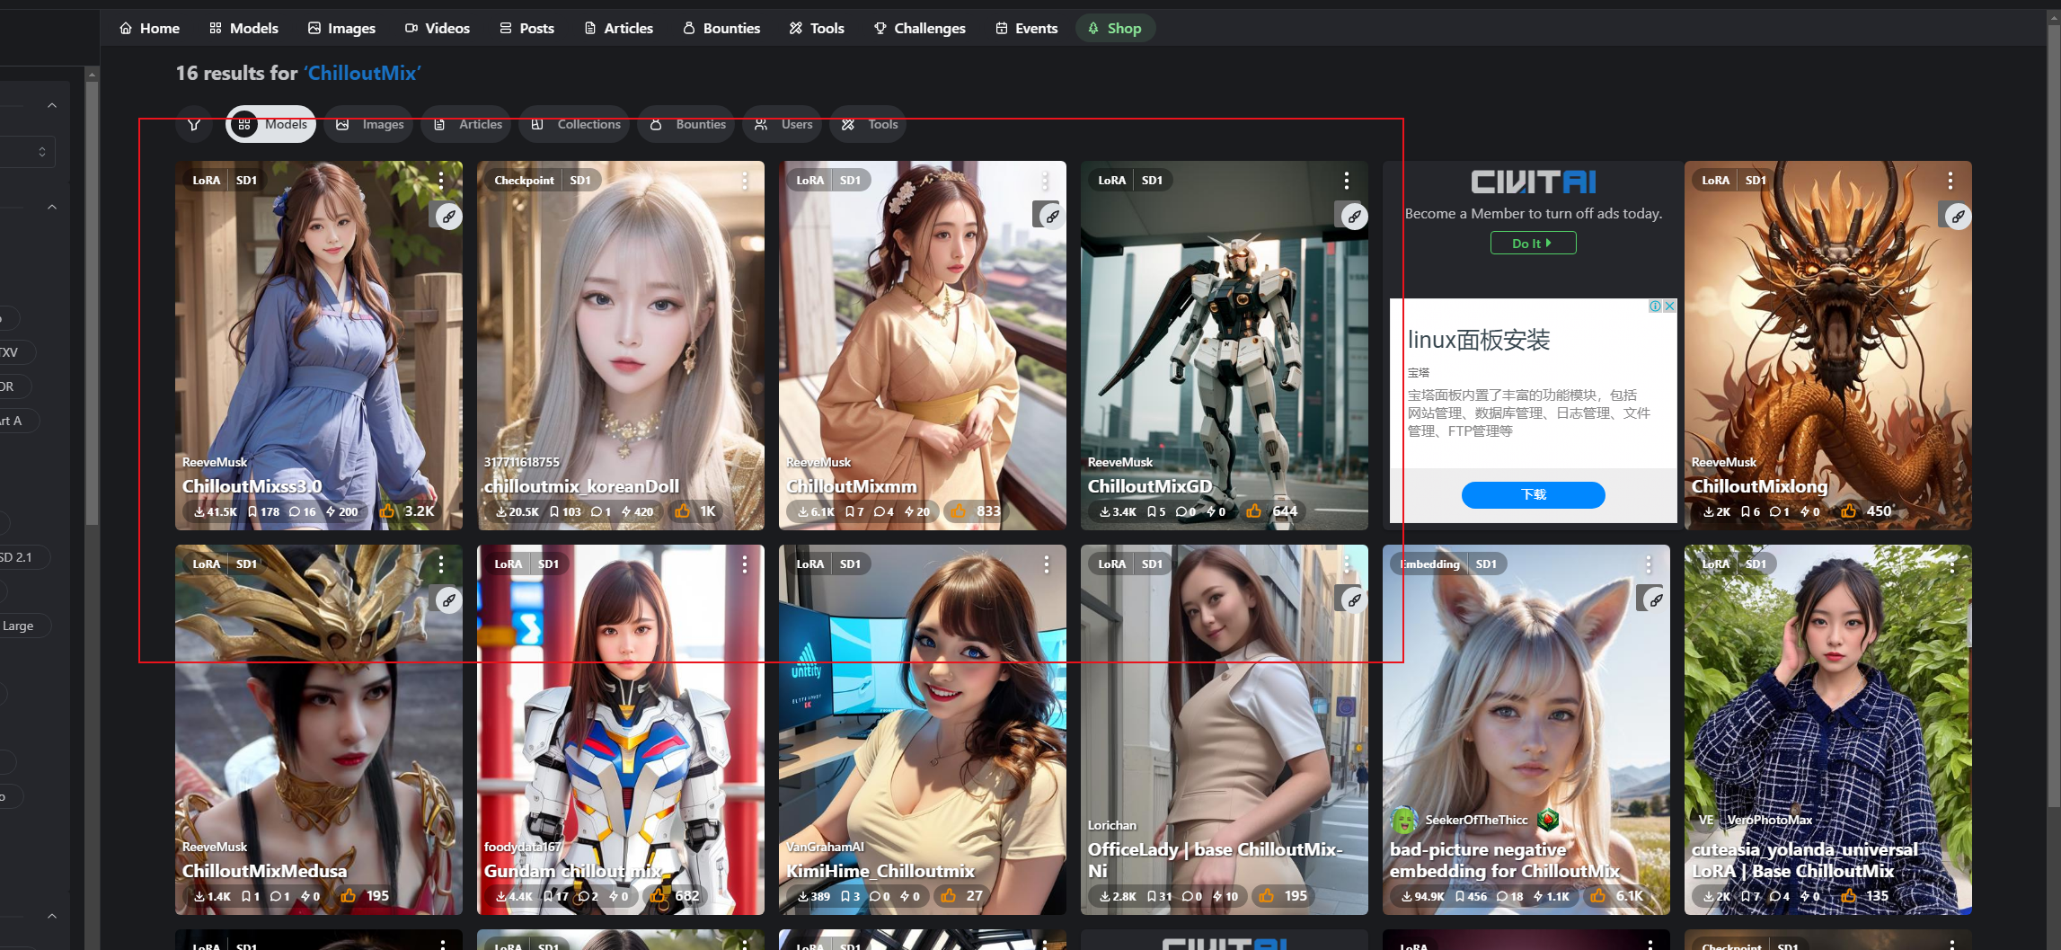This screenshot has height=950, width=2061.
Task: Click ReeveMusk author on ChilloutMixGD card
Action: click(x=1119, y=462)
